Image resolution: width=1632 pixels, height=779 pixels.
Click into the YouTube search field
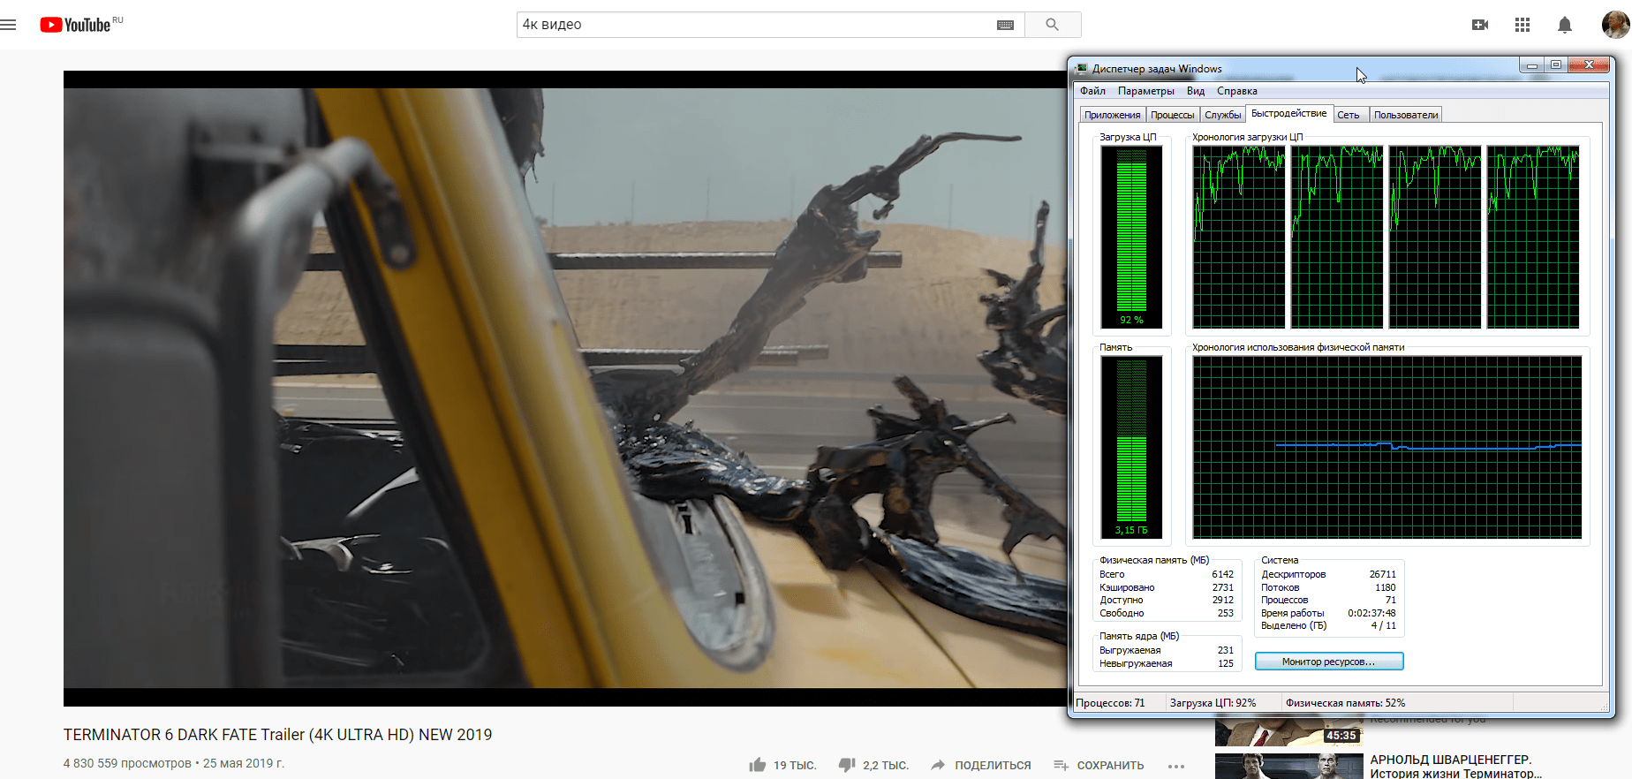[751, 25]
